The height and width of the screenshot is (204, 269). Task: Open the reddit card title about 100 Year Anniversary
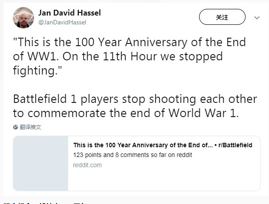tap(163, 145)
